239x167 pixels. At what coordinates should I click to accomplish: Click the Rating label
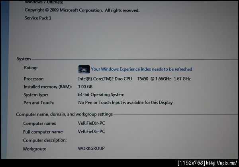(31, 68)
